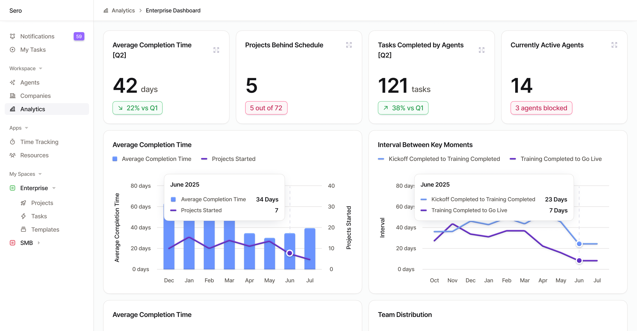Click the Notifications bell icon
This screenshot has height=331, width=637.
12,36
